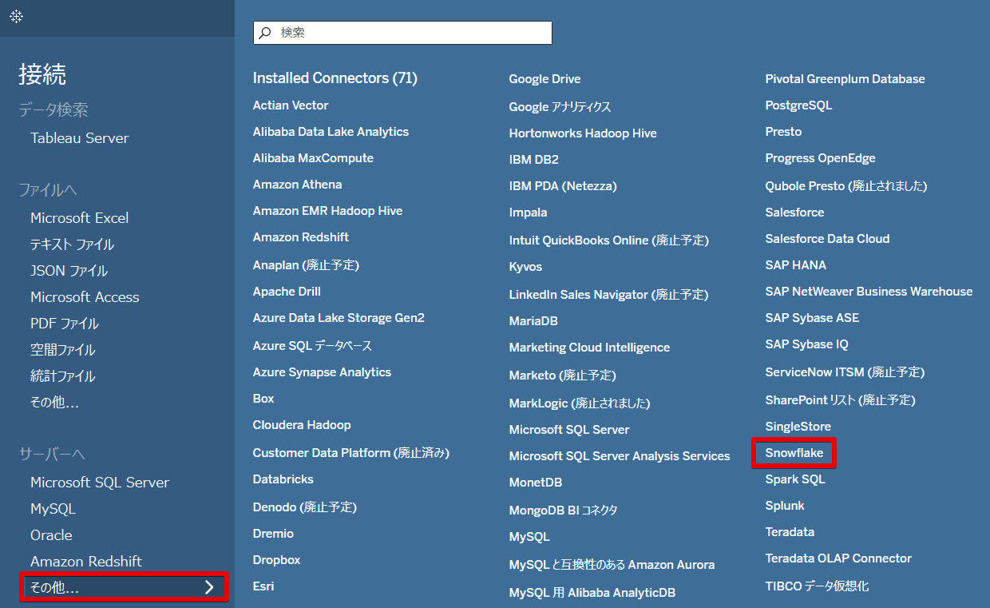This screenshot has height=608, width=990.
Task: Click the Amazon Athena connector
Action: tap(297, 185)
